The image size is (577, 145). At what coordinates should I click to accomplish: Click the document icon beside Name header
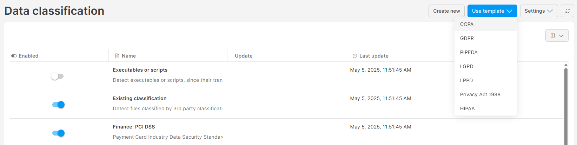117,56
